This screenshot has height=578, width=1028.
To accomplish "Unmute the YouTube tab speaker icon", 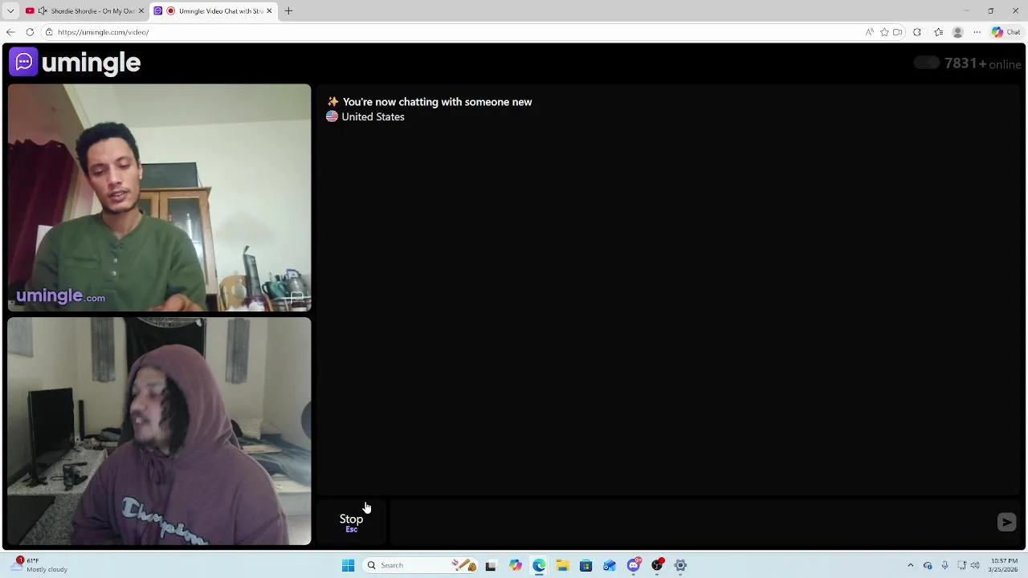I will (43, 11).
